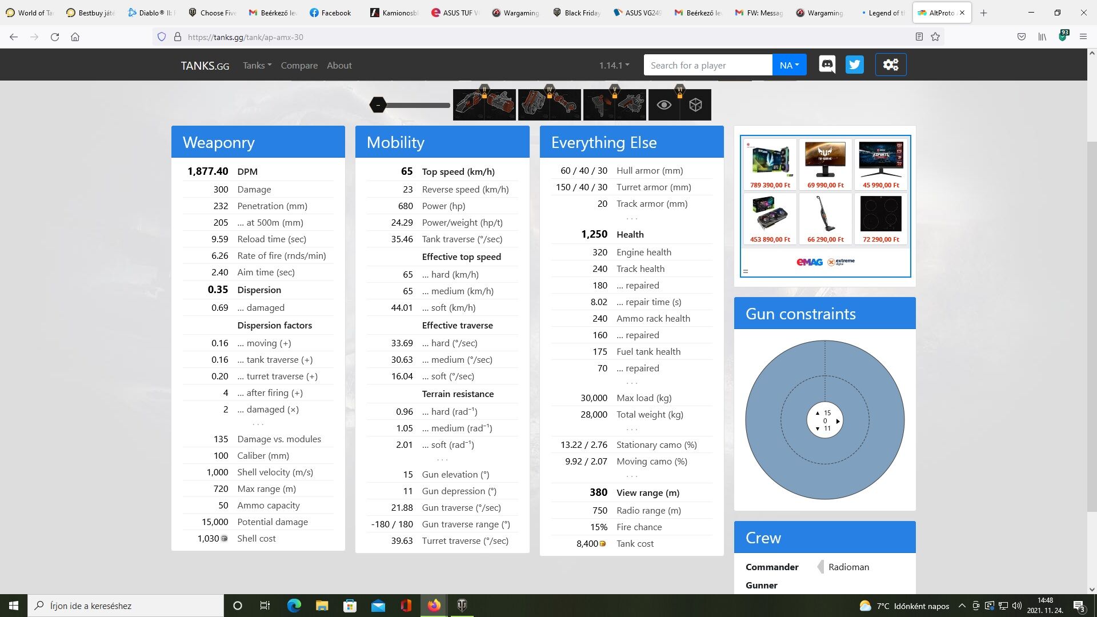
Task: Toggle the tier IV left modification option
Action: click(x=534, y=105)
